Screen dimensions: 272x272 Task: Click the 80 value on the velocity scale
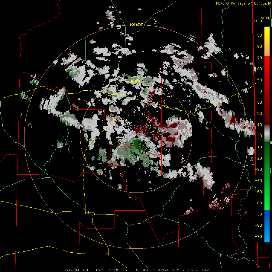(x=260, y=46)
